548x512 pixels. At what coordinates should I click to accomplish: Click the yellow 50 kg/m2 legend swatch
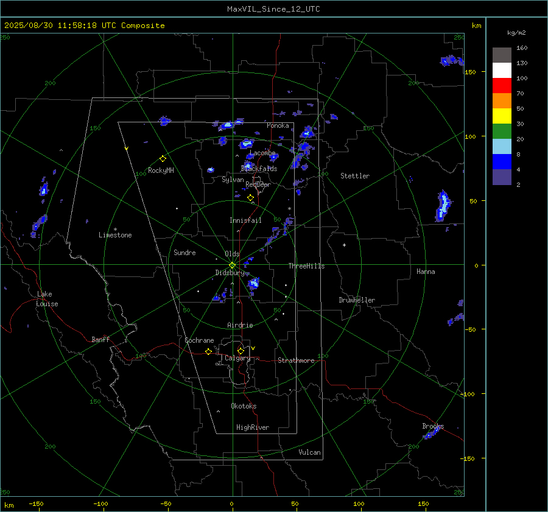tap(502, 116)
